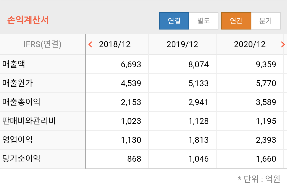Image resolution: width=287 pixels, height=184 pixels.
Task: Click the 단위 : 억원 unit note
Action: (259, 179)
